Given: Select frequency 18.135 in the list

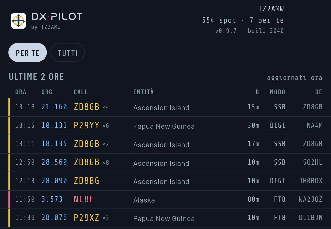Looking at the screenshot, I should coord(54,144).
